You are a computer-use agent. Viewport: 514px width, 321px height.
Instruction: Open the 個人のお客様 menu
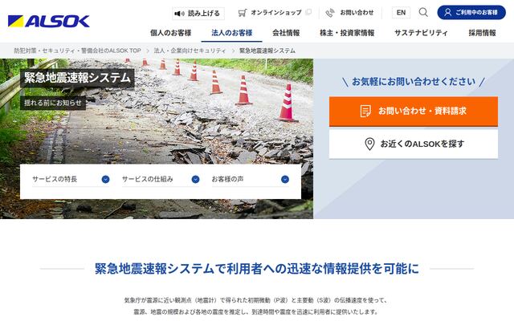coord(171,33)
